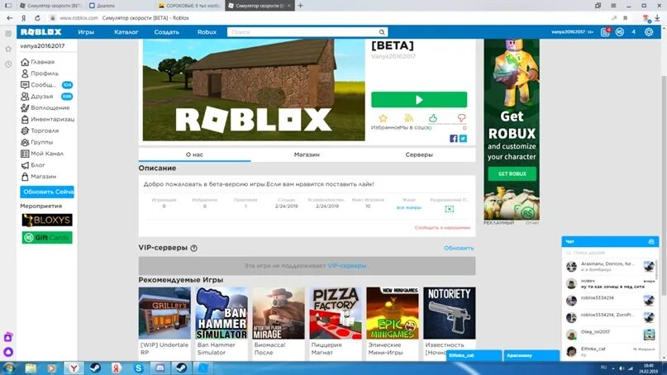The height and width of the screenshot is (375, 667).
Task: Share the game on Twitter
Action: (463, 139)
